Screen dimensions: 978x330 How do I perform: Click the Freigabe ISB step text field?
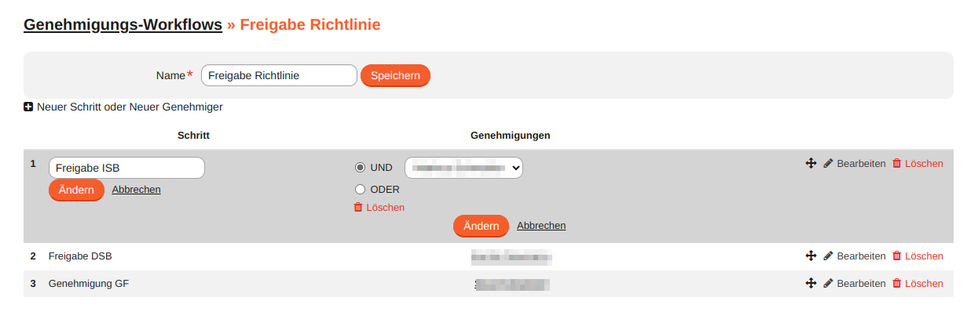[126, 168]
